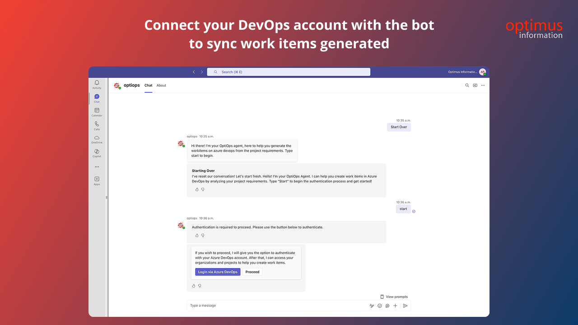Open the more options ellipsis in chat header
This screenshot has height=325, width=578.
coord(483,85)
